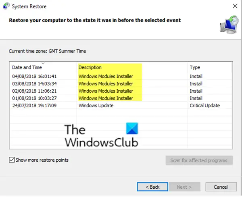Click Install type on the 04/08/2018 row
The height and width of the screenshot is (202, 242).
(196, 76)
